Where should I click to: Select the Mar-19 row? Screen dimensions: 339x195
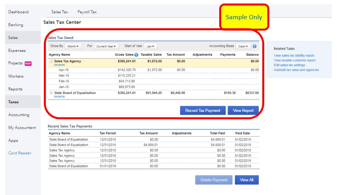[153, 76]
